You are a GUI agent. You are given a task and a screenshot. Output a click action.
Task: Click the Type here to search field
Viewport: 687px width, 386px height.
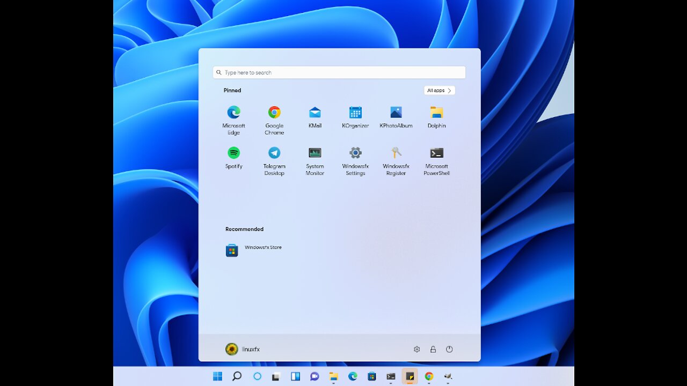click(339, 72)
